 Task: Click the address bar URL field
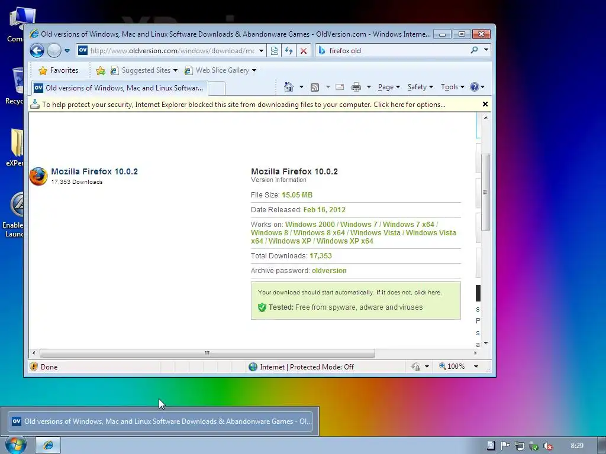(x=172, y=51)
